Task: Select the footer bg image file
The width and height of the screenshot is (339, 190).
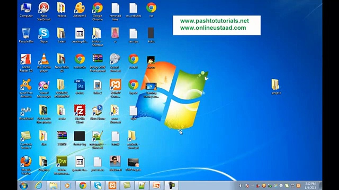Action: pyautogui.click(x=79, y=138)
